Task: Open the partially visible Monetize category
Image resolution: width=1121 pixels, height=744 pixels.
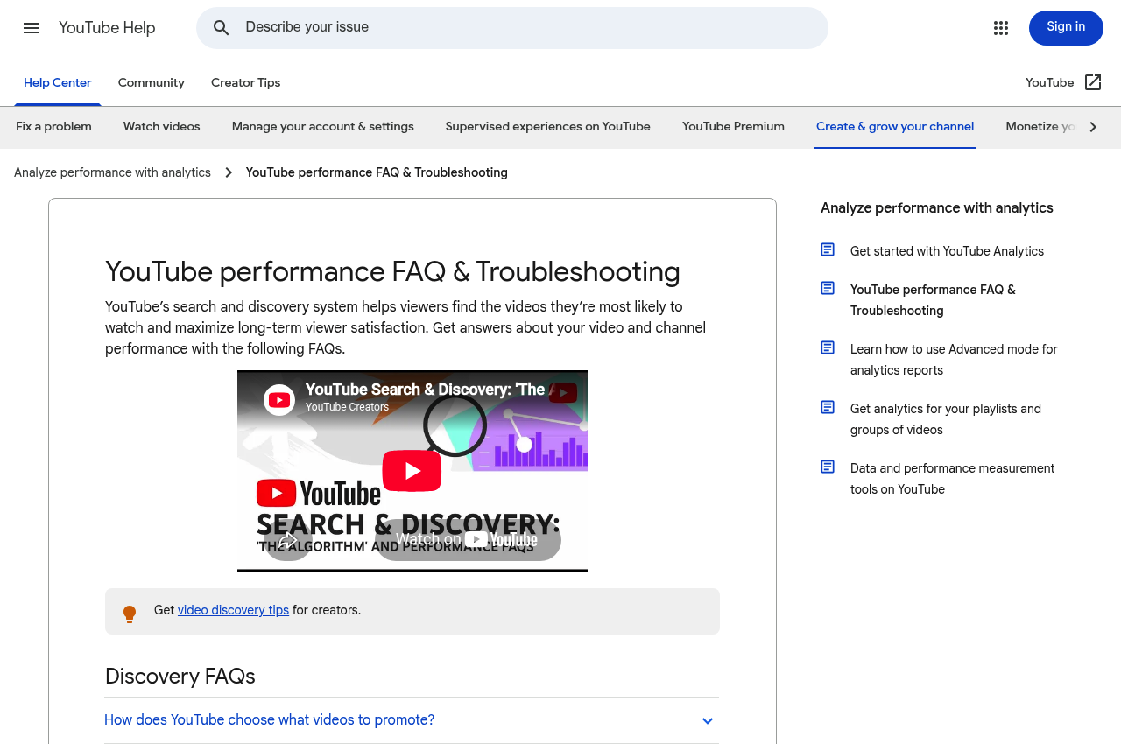Action: tap(1040, 127)
